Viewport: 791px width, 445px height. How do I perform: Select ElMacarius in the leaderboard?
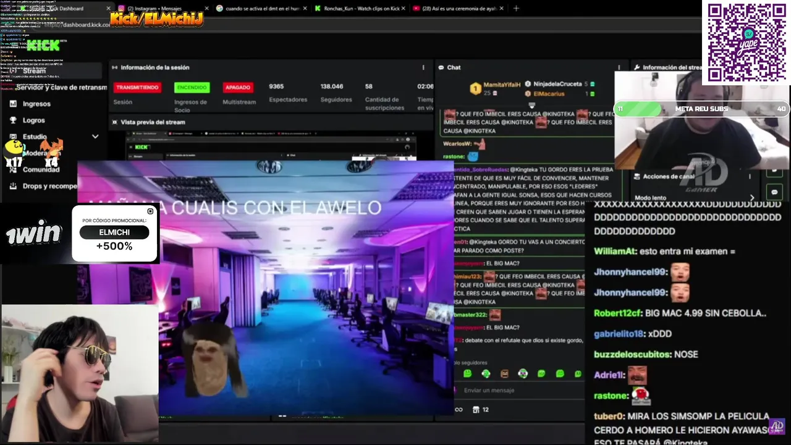[549, 94]
